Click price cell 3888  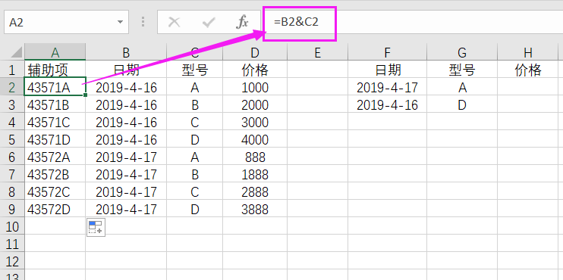coord(255,209)
